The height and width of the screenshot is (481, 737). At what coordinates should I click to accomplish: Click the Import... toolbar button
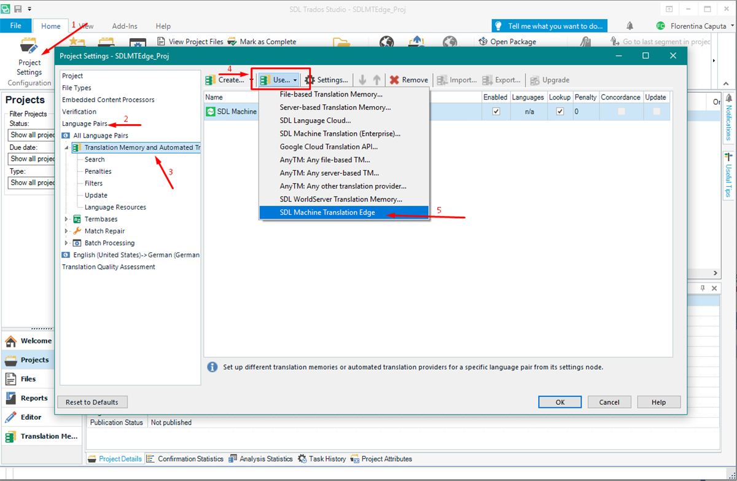456,80
